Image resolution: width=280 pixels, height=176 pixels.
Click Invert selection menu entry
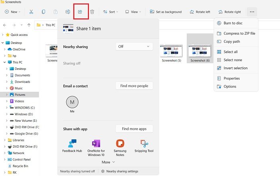coord(235,68)
